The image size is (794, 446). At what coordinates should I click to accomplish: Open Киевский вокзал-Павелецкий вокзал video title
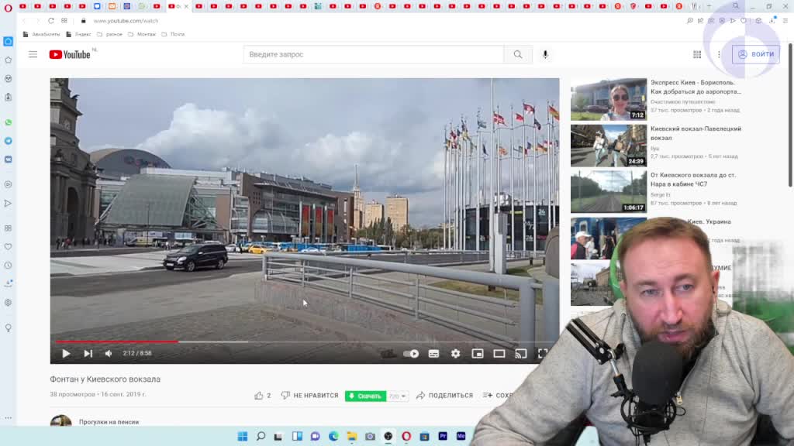tap(696, 133)
